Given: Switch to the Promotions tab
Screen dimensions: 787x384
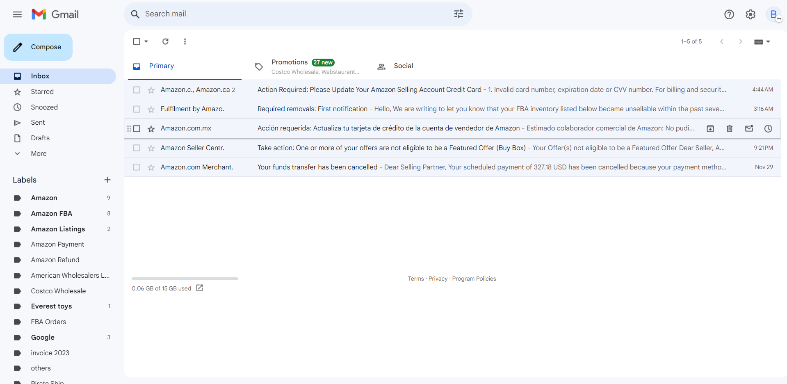Looking at the screenshot, I should [308, 66].
